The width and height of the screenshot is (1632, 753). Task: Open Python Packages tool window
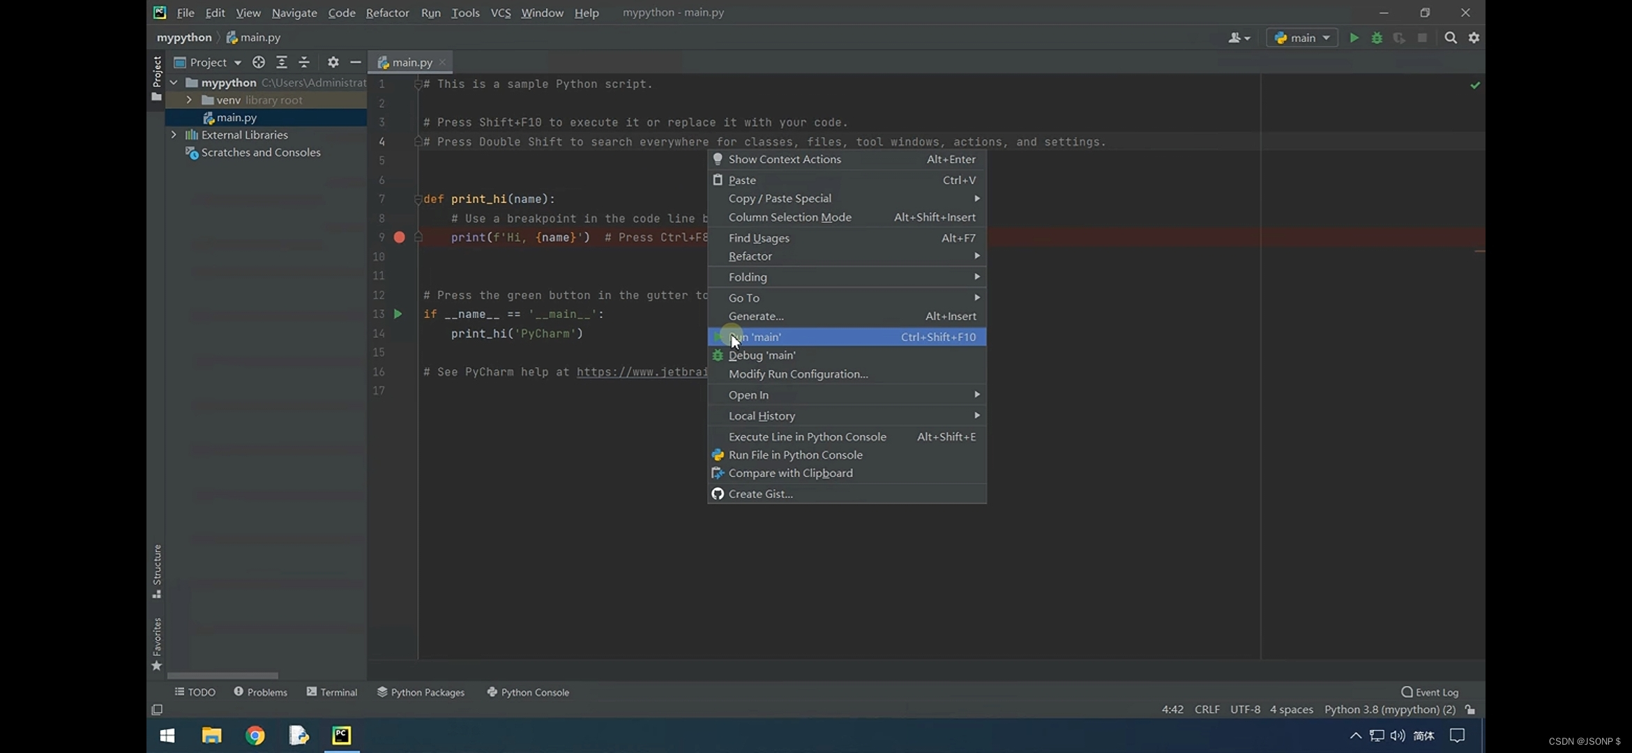coord(421,692)
